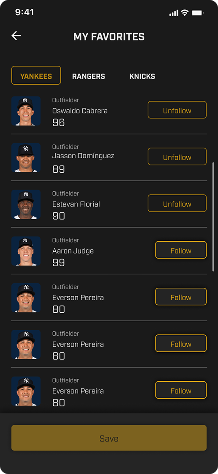Open Estevan Florial's player photo
The height and width of the screenshot is (474, 218).
pyautogui.click(x=26, y=204)
